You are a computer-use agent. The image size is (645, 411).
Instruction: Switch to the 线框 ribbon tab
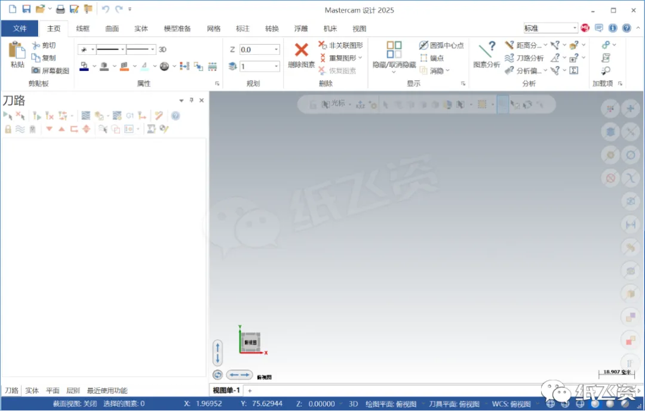click(82, 29)
